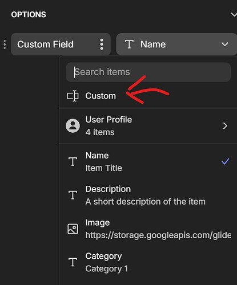The height and width of the screenshot is (285, 237).
Task: Select the Category column item
Action: coord(148,262)
